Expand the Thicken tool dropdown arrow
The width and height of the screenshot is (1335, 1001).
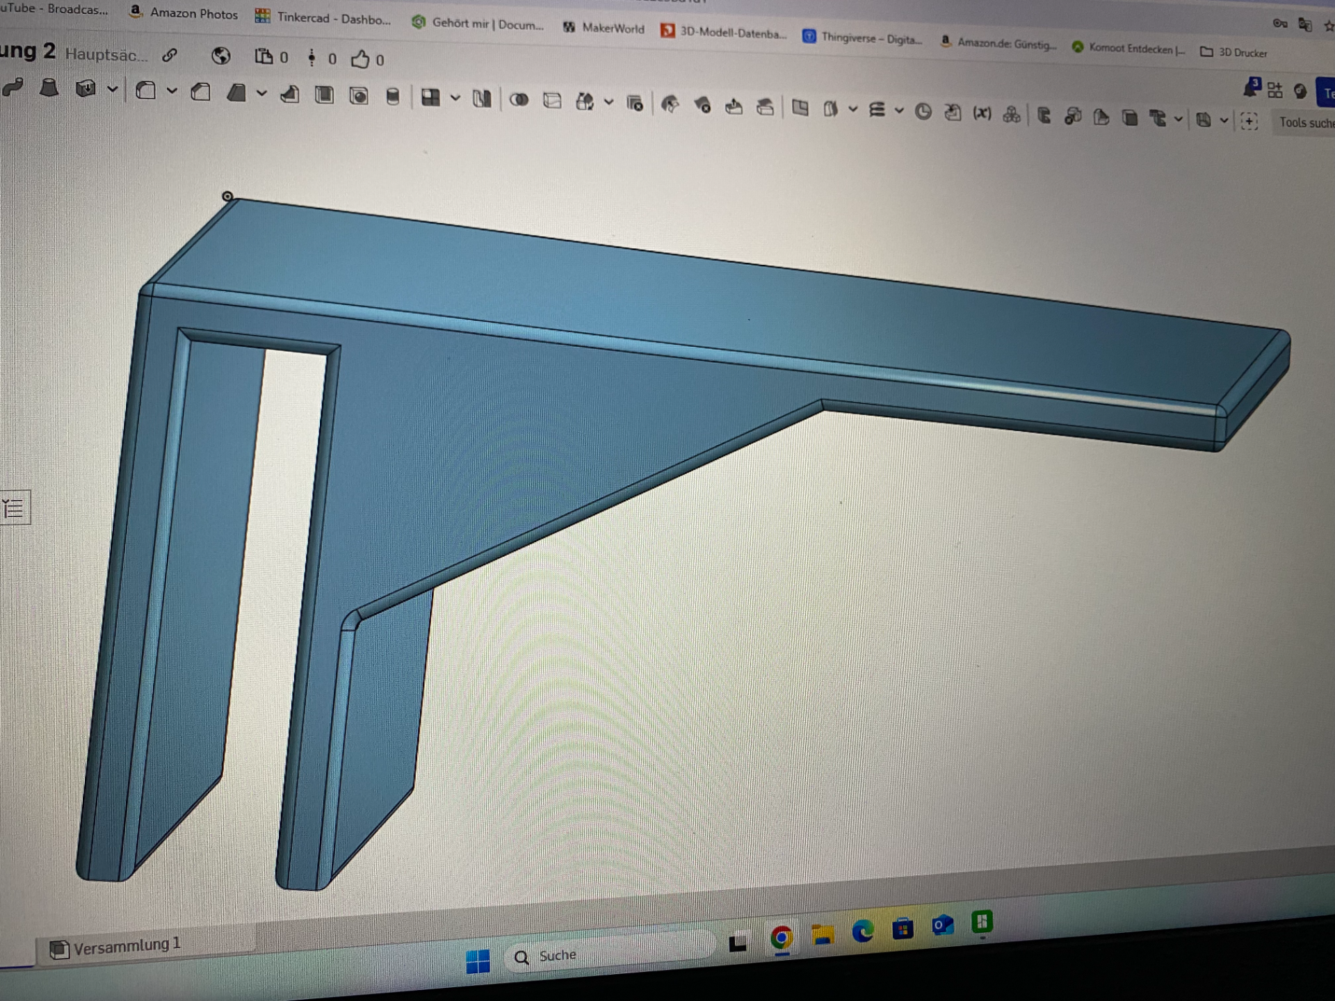[112, 90]
